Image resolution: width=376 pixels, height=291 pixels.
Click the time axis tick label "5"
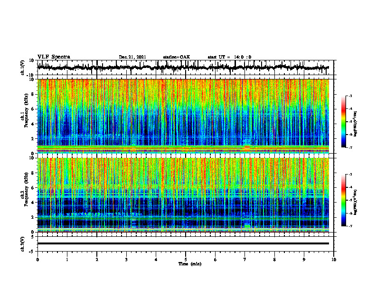point(186,260)
